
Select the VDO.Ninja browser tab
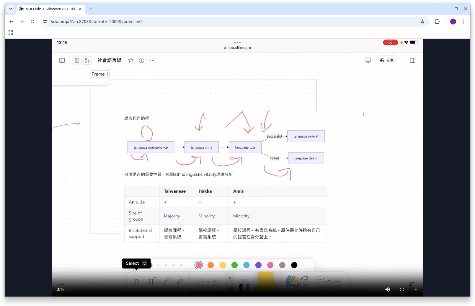pos(47,9)
